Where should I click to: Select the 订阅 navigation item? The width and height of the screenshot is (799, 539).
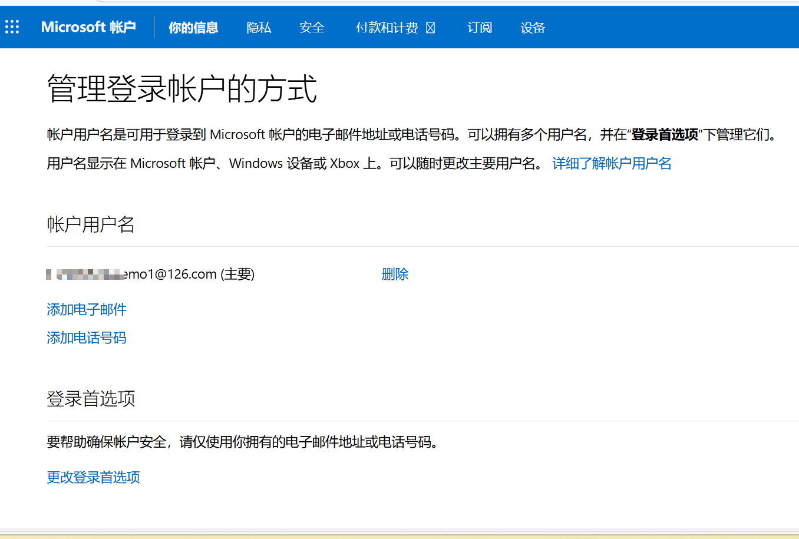click(480, 28)
